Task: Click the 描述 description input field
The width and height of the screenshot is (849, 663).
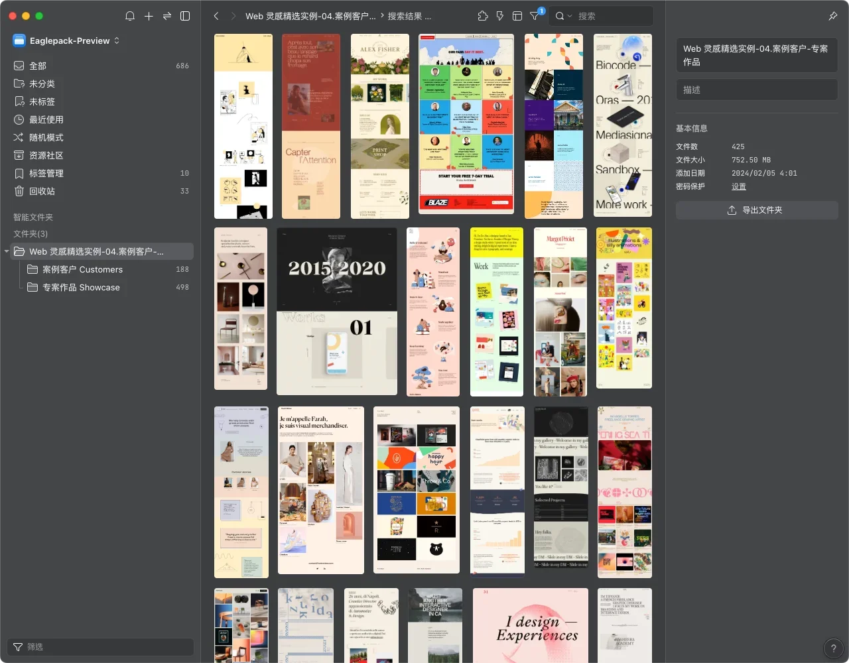Action: 757,90
